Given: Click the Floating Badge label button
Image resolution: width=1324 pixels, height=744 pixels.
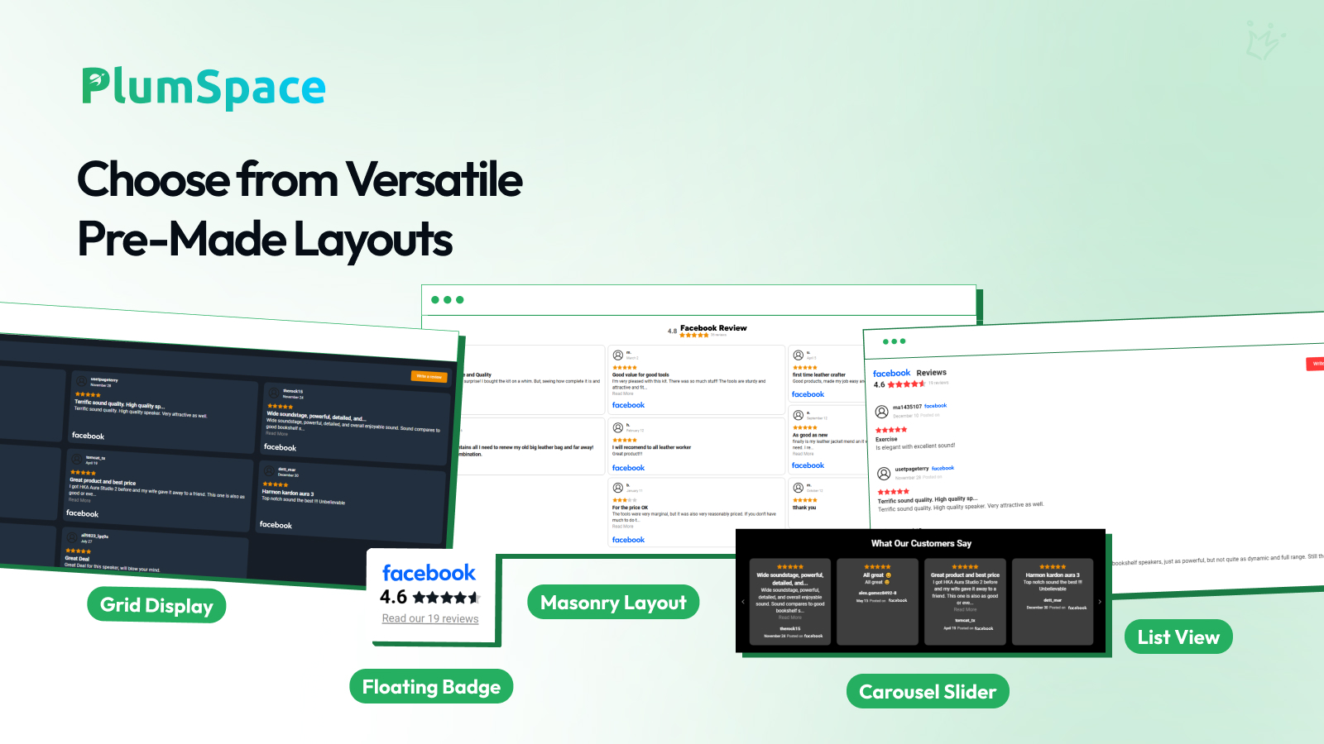Looking at the screenshot, I should tap(431, 686).
